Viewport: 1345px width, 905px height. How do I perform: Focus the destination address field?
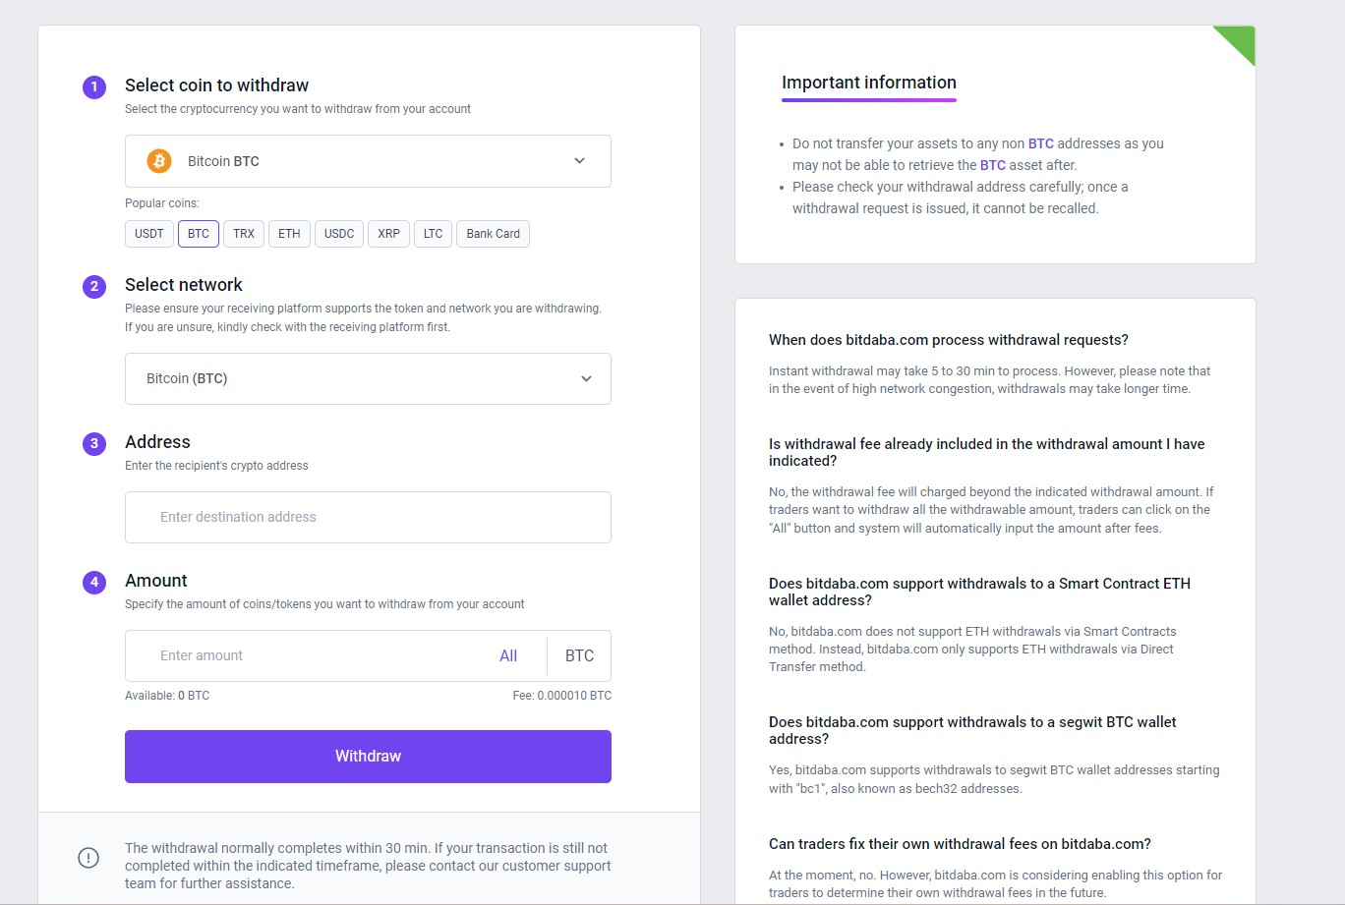click(368, 517)
